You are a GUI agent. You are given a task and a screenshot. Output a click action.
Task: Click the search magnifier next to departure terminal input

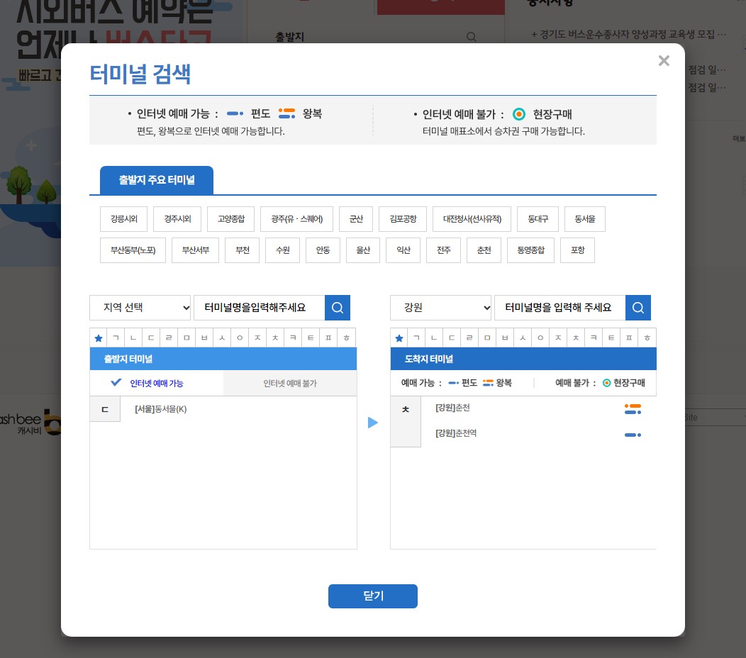(x=338, y=307)
